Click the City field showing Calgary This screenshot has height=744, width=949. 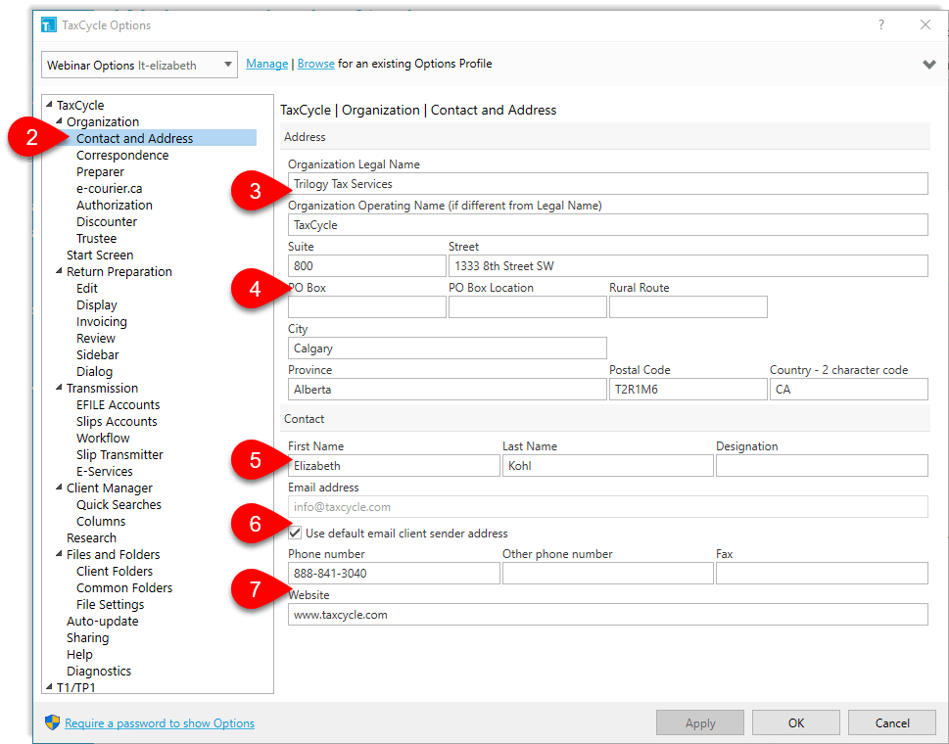pos(448,349)
